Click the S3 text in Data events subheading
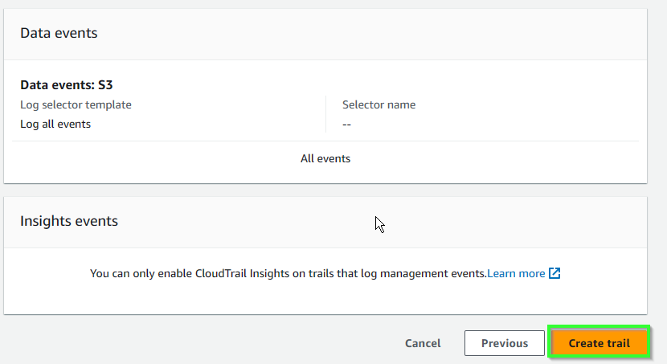This screenshot has width=667, height=364. pos(105,84)
